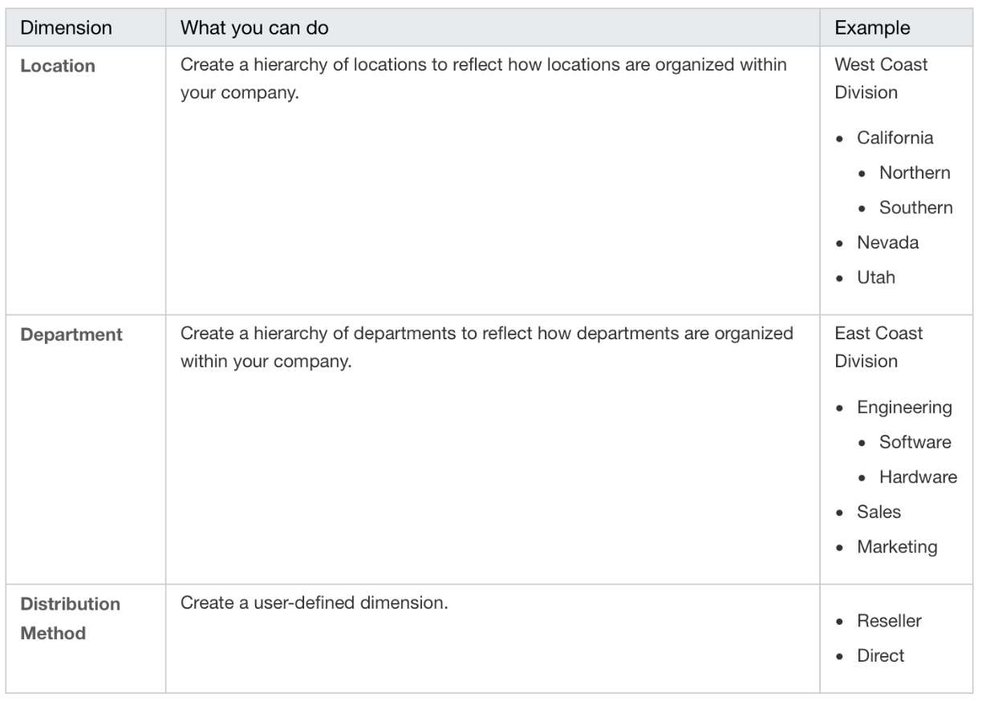The height and width of the screenshot is (701, 982).
Task: Click the Northern sub-item
Action: click(915, 172)
